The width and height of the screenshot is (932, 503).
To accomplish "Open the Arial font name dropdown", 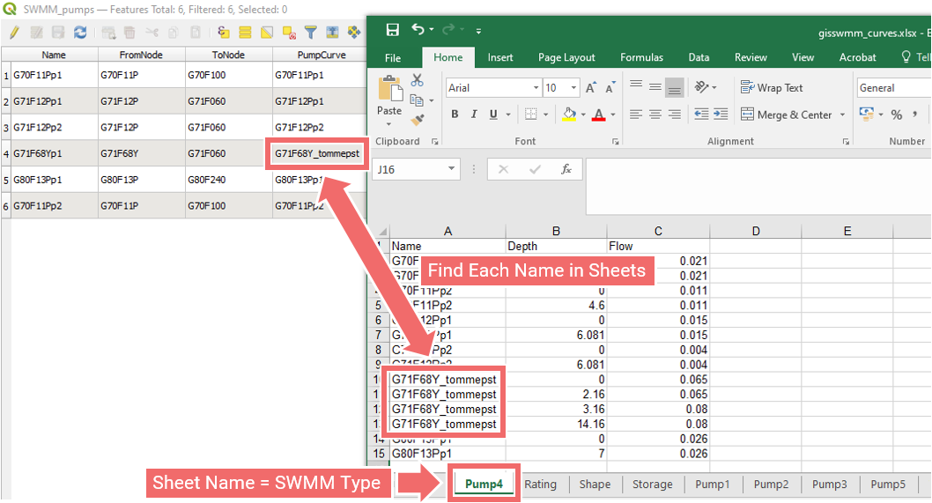I will 536,88.
